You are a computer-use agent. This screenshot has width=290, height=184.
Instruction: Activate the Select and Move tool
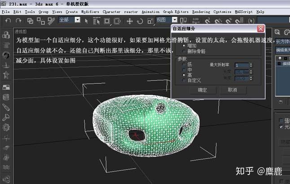[130, 21]
